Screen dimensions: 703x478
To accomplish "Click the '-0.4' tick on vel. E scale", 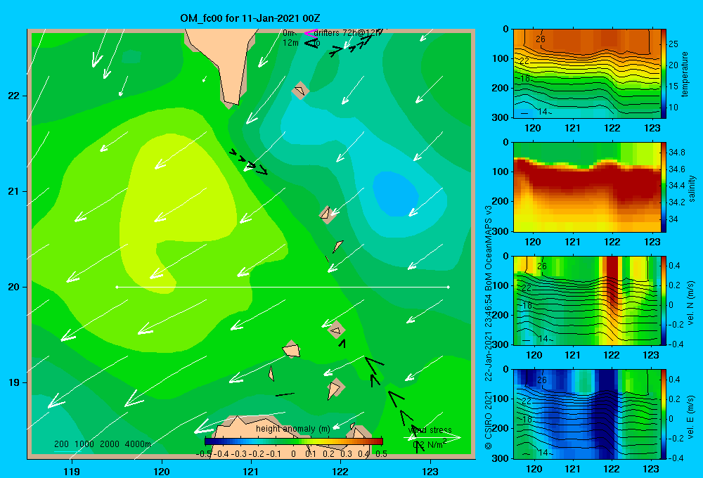I will 676,458.
